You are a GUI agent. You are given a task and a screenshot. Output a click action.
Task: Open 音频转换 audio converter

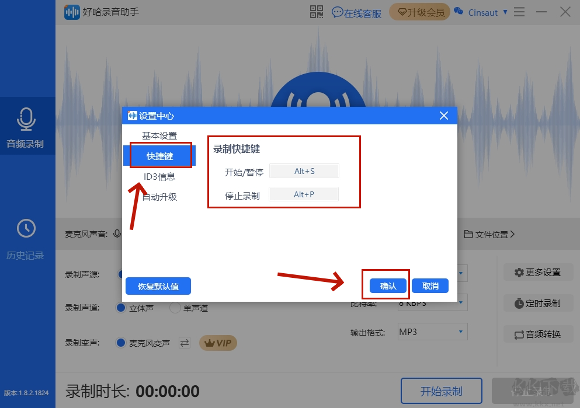click(537, 333)
